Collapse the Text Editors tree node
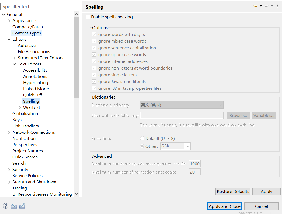Image resolution: width=282 pixels, height=214 pixels. [14, 64]
